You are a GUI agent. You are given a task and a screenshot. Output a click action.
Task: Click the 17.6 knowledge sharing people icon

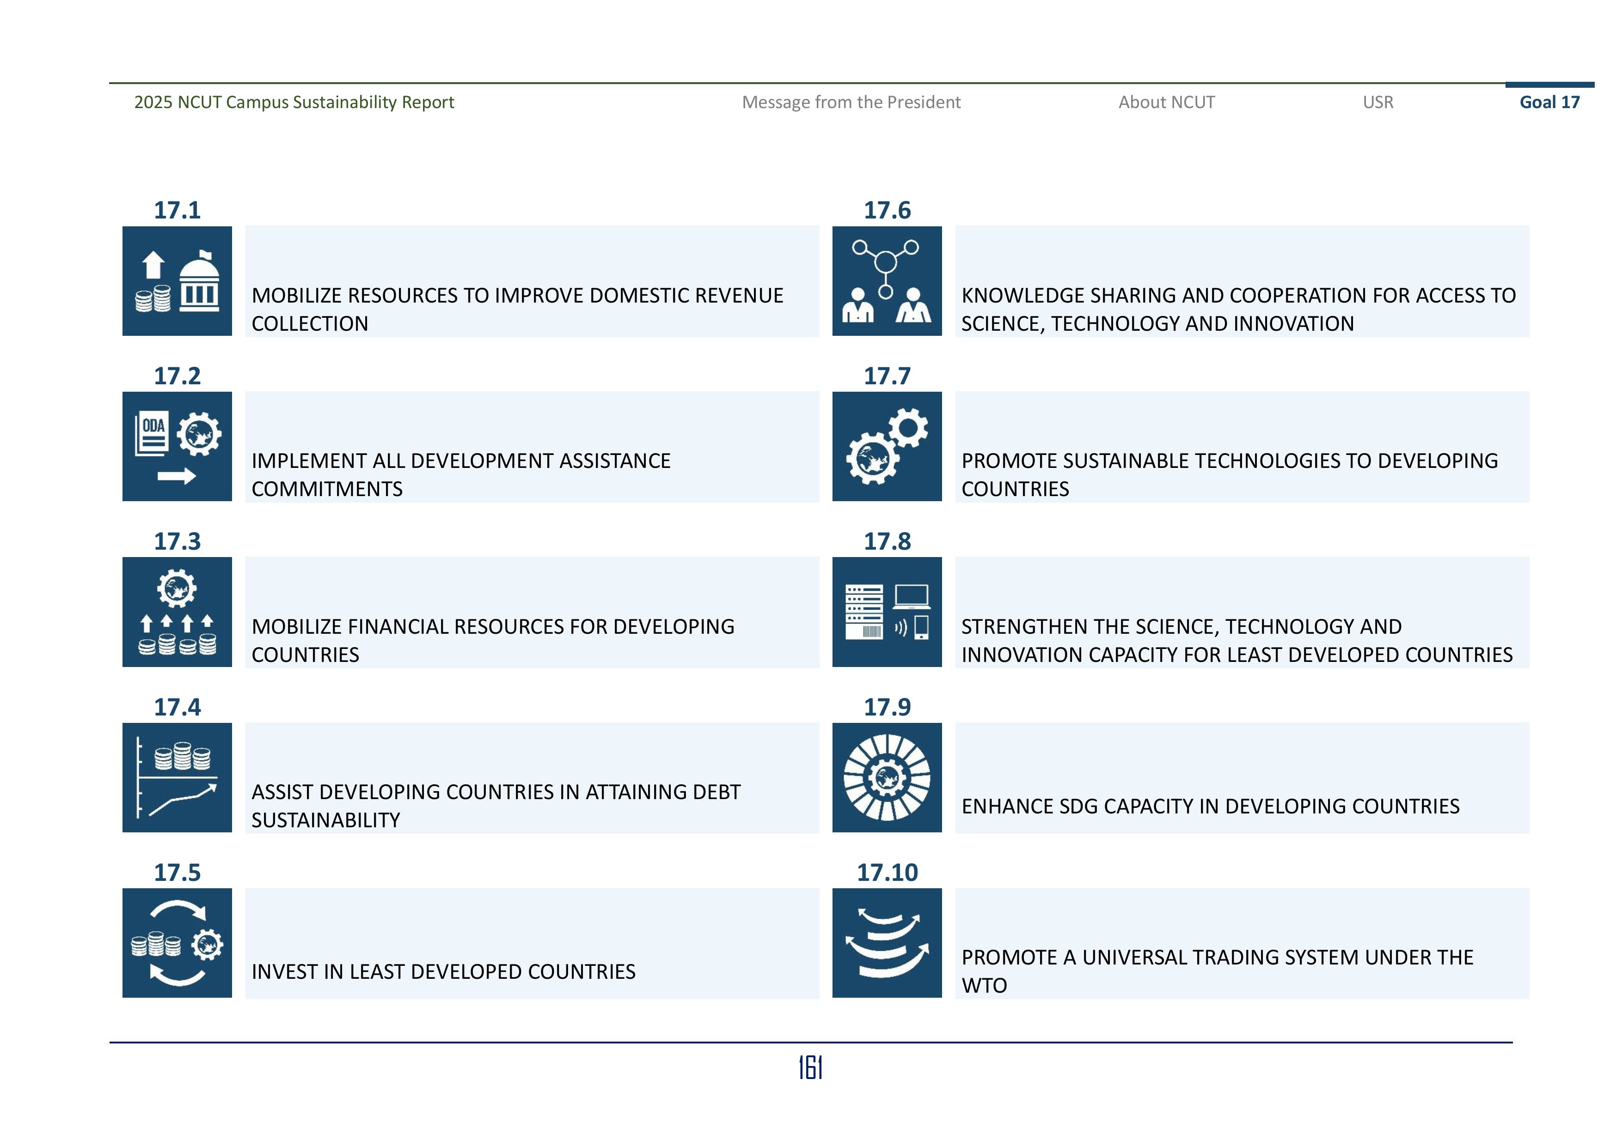pos(887,281)
